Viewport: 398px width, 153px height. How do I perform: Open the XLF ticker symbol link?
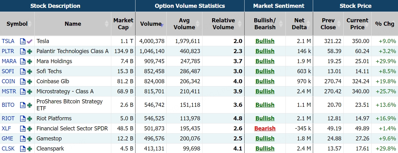pos(6,128)
